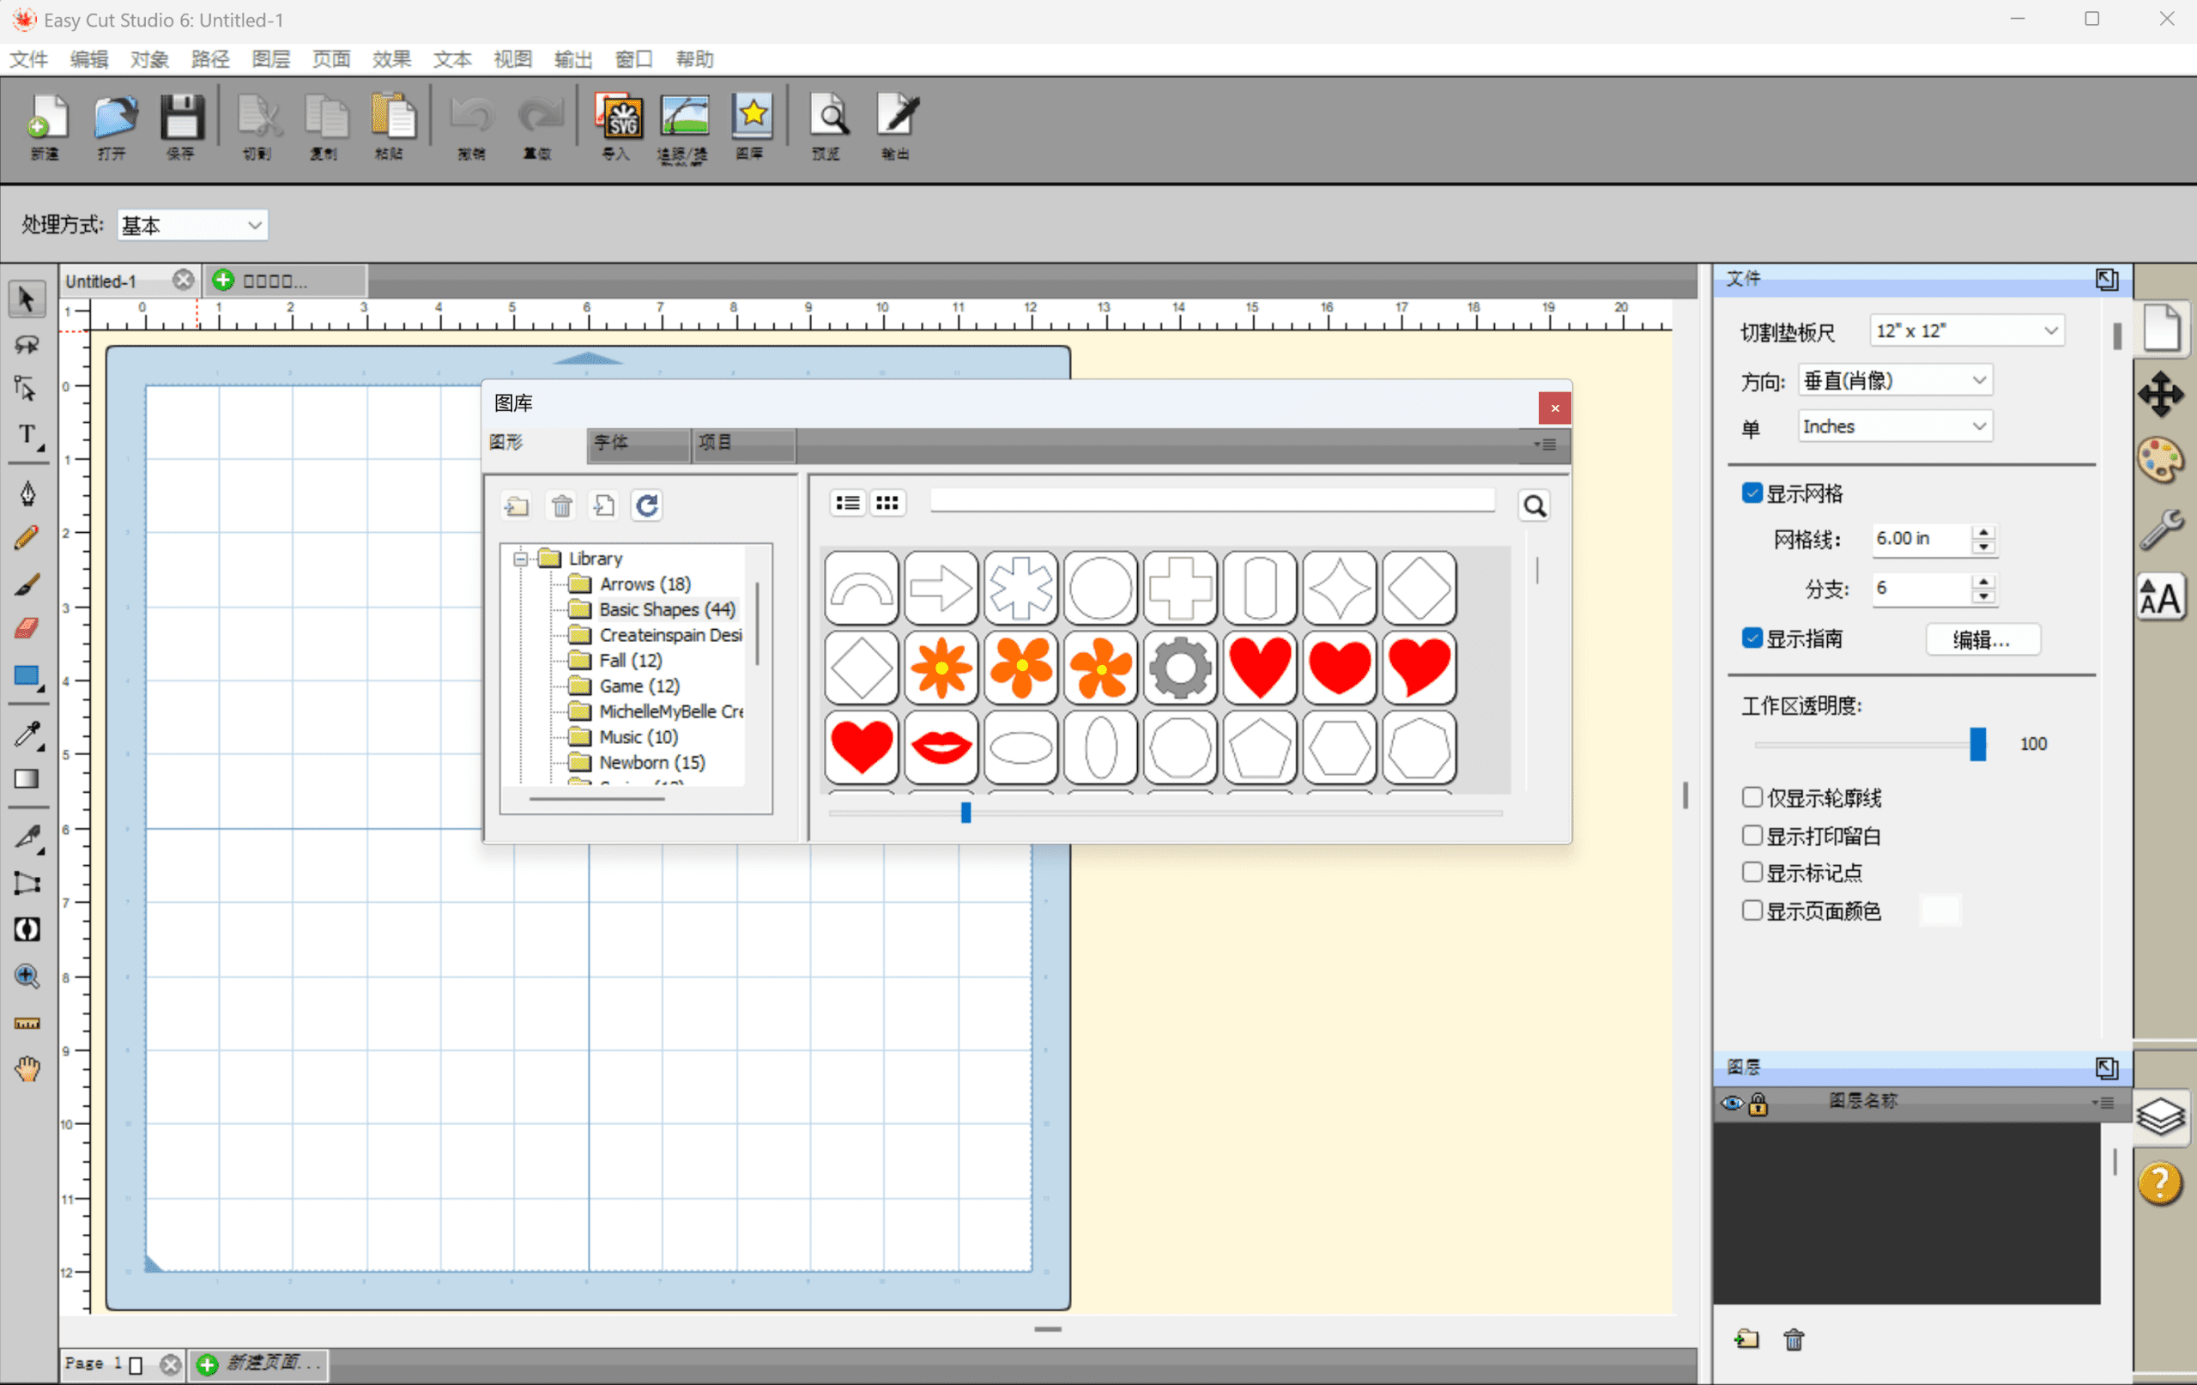Click the SVG import toolbar icon
2197x1385 pixels.
click(x=618, y=126)
